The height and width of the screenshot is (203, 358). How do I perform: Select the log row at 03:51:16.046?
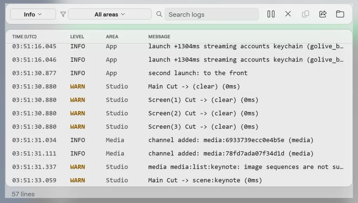click(x=179, y=59)
